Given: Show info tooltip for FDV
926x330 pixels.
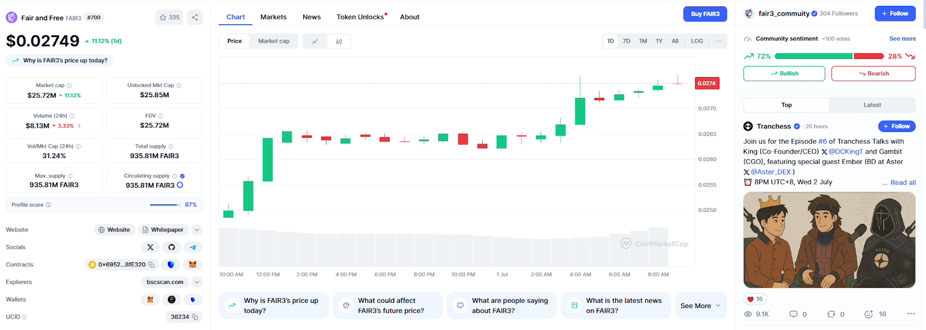Looking at the screenshot, I should point(160,116).
